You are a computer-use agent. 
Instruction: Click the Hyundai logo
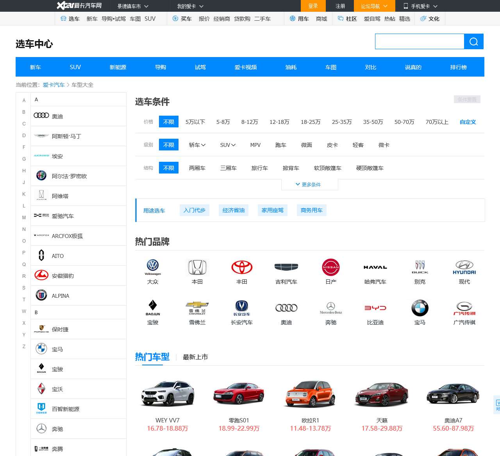[x=464, y=267]
